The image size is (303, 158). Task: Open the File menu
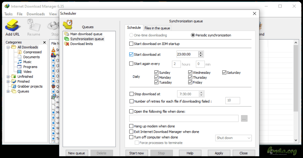20,14
